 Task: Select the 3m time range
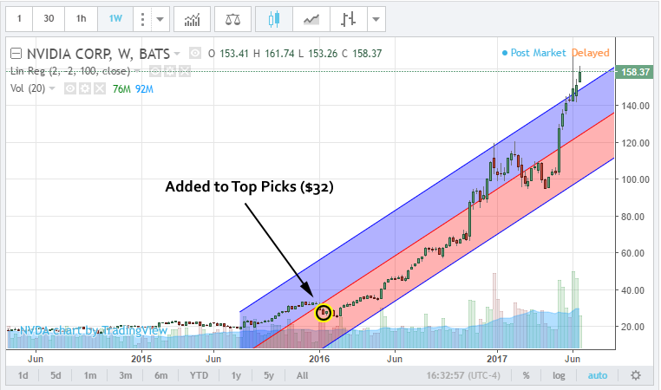125,375
